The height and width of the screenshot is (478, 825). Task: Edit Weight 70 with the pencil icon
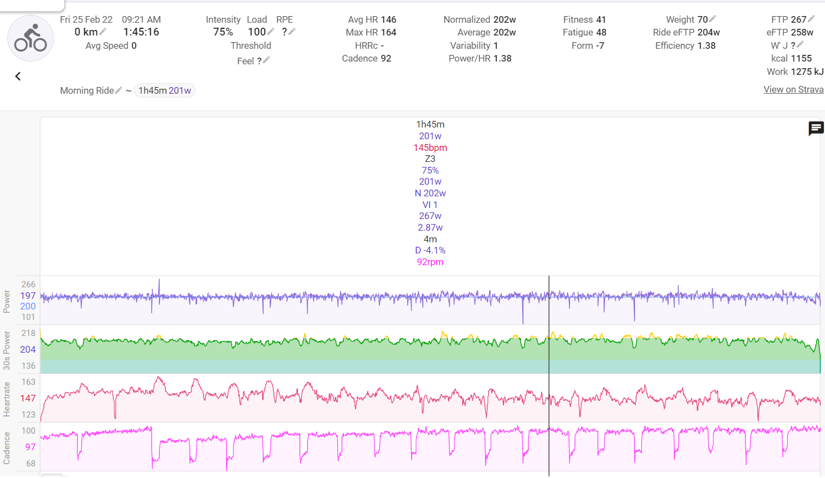[x=713, y=19]
